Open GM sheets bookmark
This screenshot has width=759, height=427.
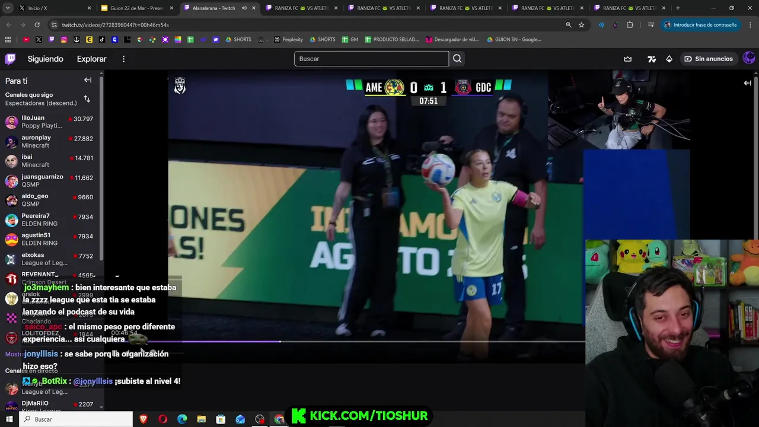[350, 40]
